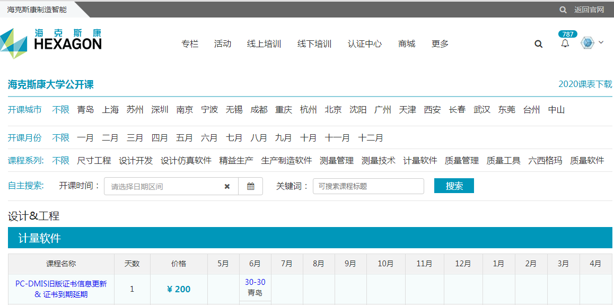
Task: Filter by city 广州
Action: point(383,110)
